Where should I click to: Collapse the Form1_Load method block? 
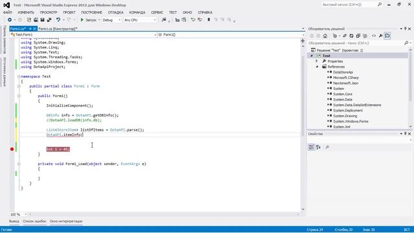[19, 164]
